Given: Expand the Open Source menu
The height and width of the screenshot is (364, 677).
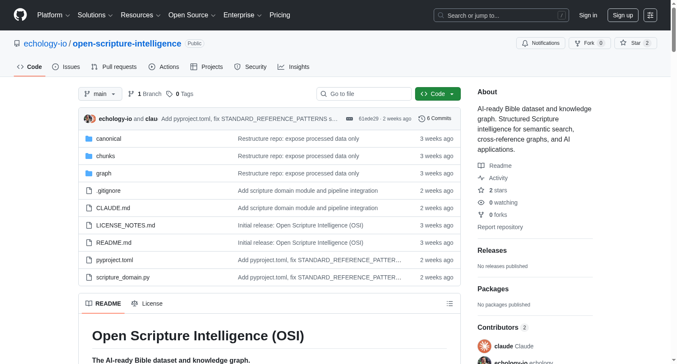Looking at the screenshot, I should tap(192, 15).
